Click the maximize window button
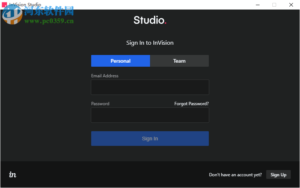 (274, 5)
